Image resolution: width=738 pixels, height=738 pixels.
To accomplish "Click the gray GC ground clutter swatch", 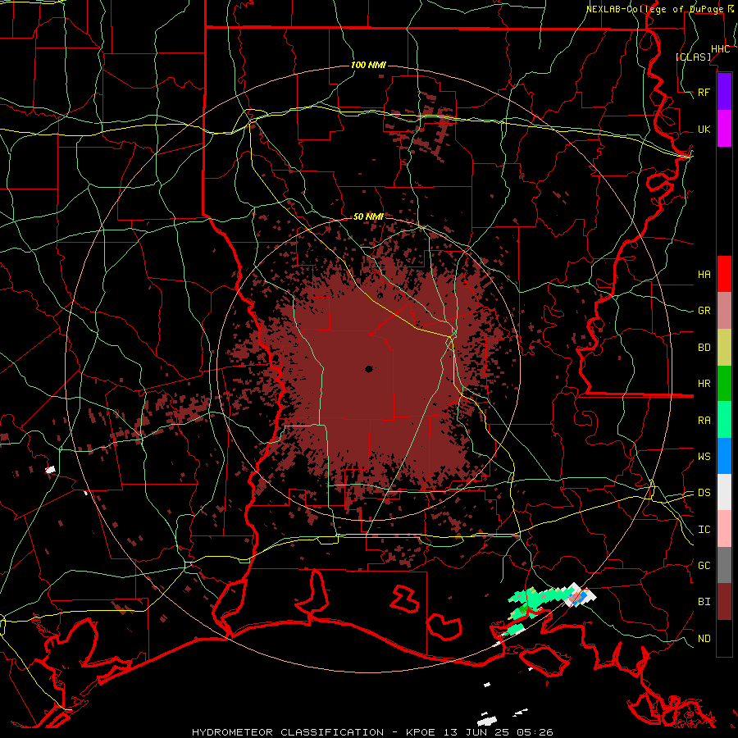I will tap(724, 565).
